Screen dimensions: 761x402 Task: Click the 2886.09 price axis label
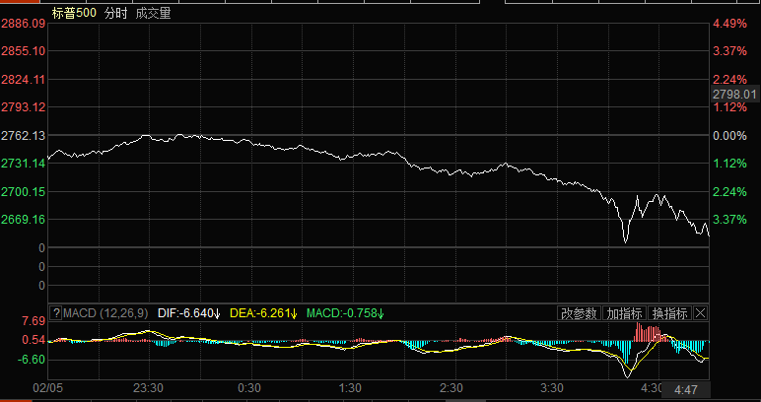[x=24, y=24]
